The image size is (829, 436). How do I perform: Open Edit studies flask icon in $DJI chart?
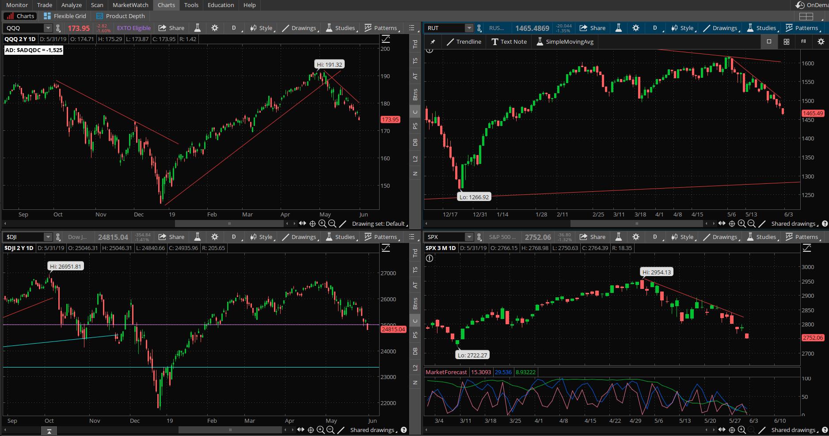[x=198, y=237]
